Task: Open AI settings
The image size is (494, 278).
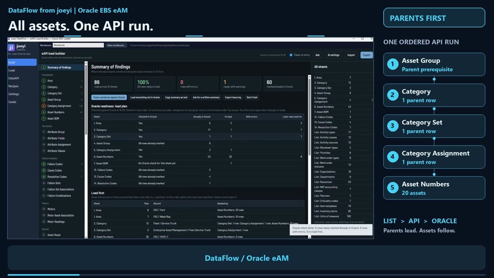Action: click(x=333, y=55)
